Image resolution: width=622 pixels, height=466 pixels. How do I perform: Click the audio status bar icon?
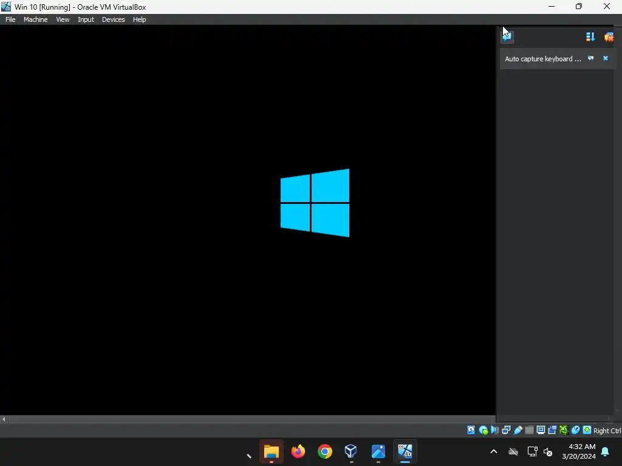click(494, 430)
